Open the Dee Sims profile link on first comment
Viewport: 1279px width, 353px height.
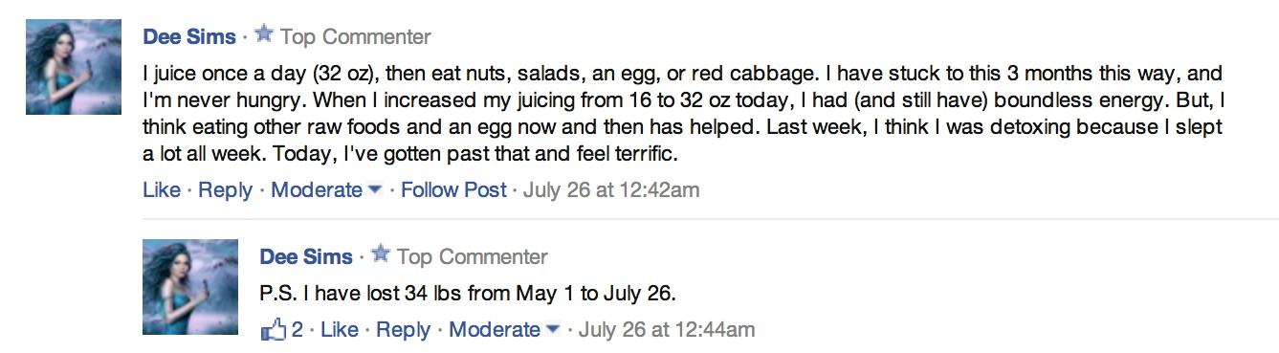tap(189, 37)
